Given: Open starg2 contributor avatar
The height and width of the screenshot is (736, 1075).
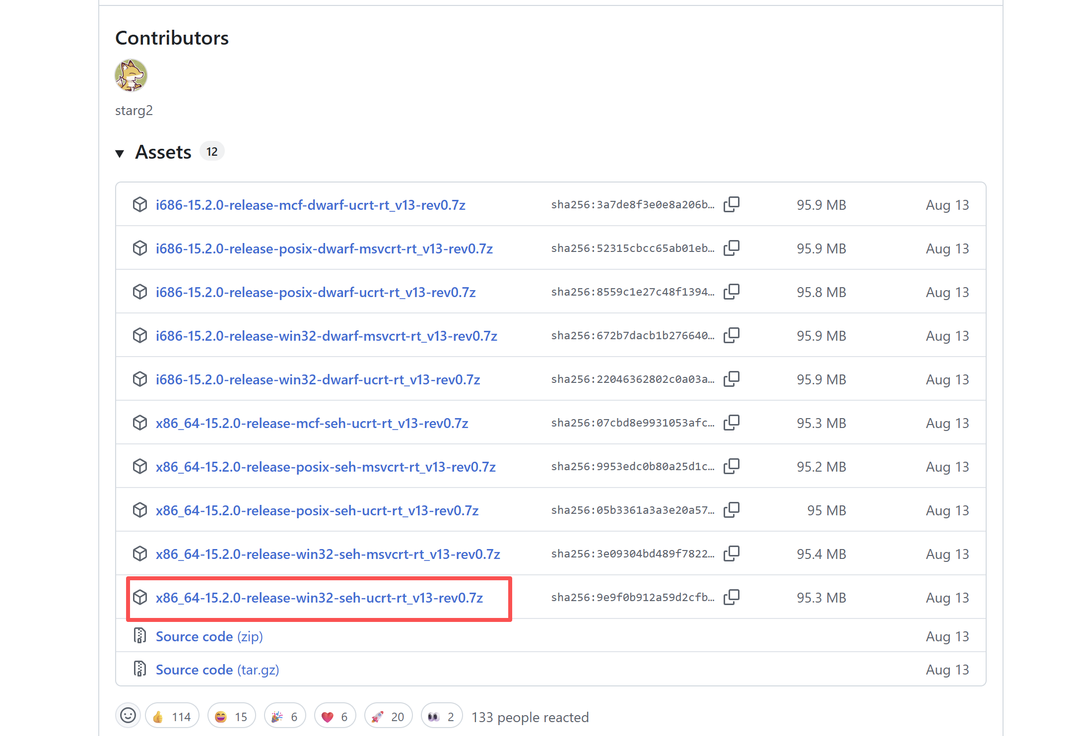Looking at the screenshot, I should [x=131, y=75].
